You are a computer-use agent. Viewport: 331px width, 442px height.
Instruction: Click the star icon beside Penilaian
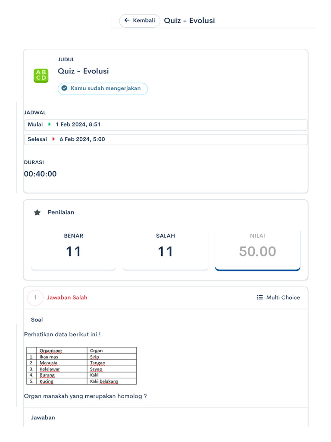pyautogui.click(x=37, y=212)
